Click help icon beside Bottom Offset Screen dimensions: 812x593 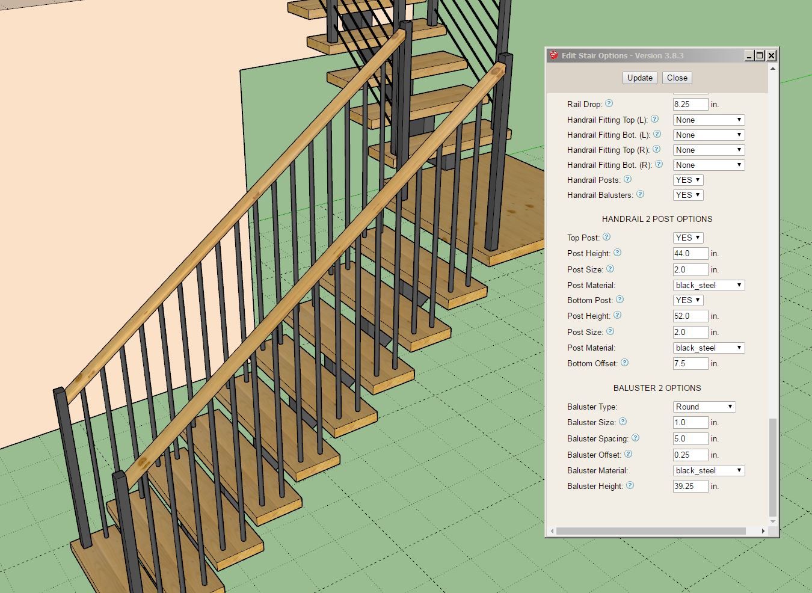(624, 363)
